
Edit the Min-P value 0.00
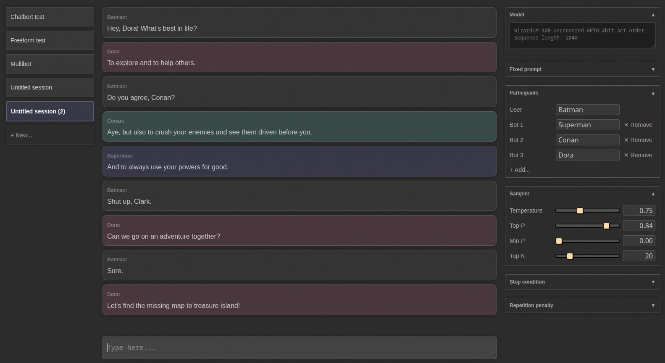pyautogui.click(x=639, y=241)
